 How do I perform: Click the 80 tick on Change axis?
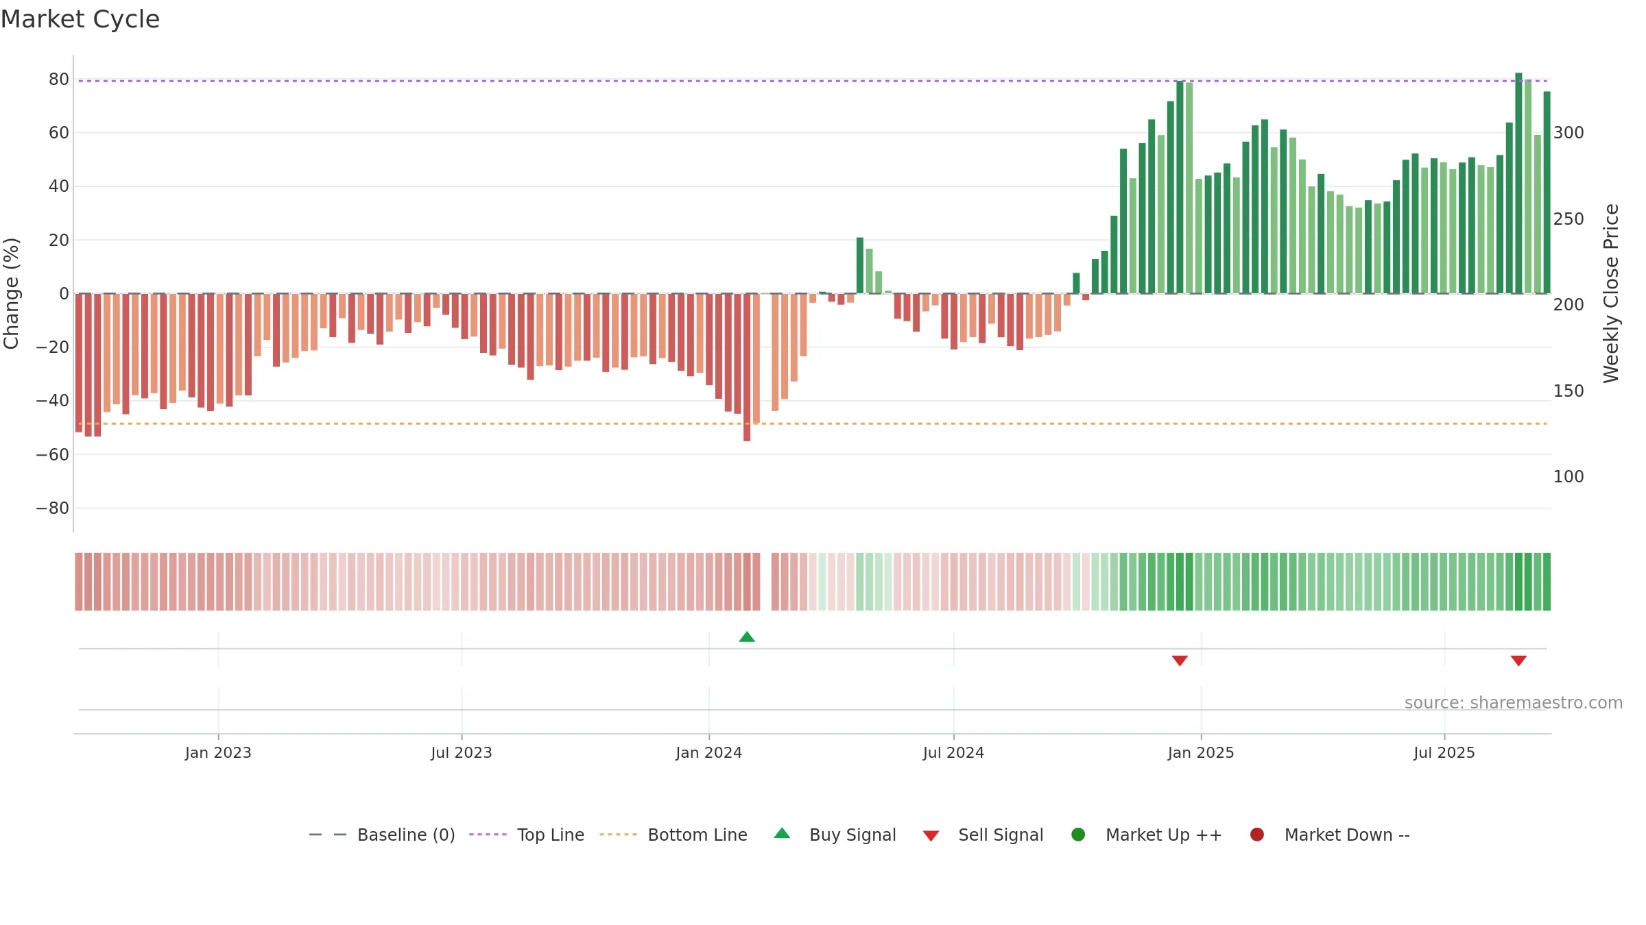(x=59, y=79)
